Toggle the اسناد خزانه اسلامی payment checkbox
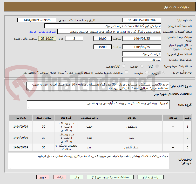Image resolution: width=196 pixels, height=184 pixels. point(126,73)
